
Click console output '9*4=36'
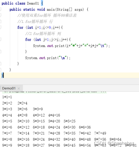[54, 145]
